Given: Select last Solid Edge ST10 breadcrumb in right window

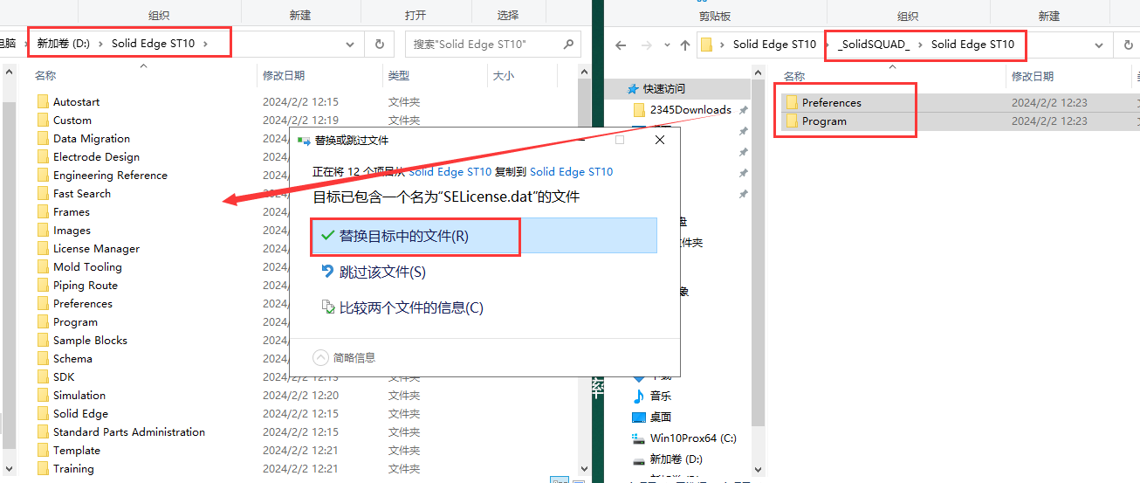Looking at the screenshot, I should pos(972,44).
